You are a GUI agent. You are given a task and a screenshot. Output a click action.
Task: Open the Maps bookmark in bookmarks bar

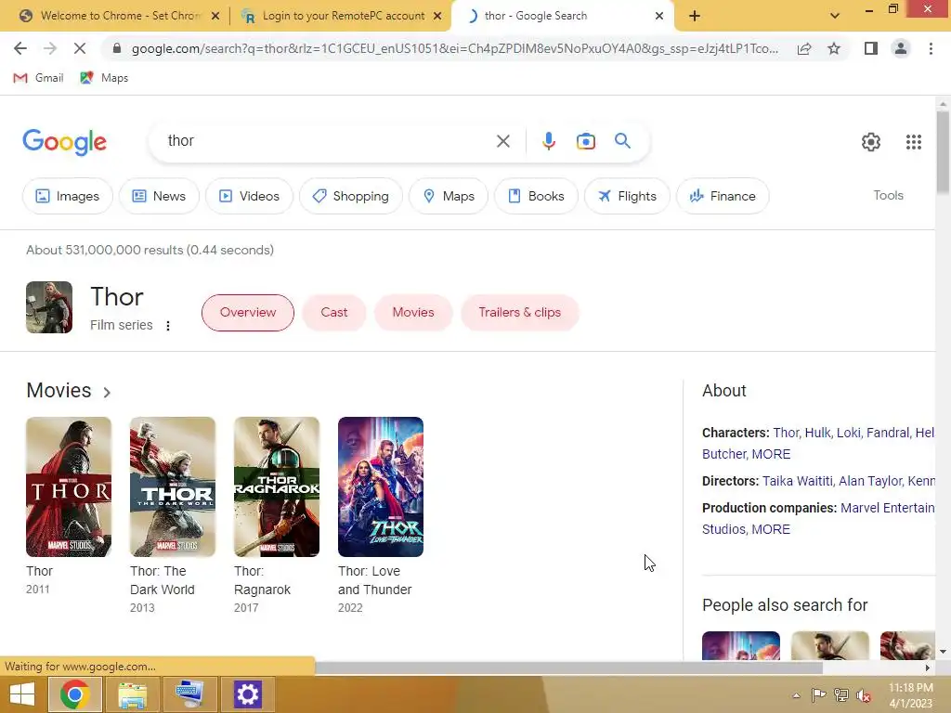pyautogui.click(x=104, y=78)
